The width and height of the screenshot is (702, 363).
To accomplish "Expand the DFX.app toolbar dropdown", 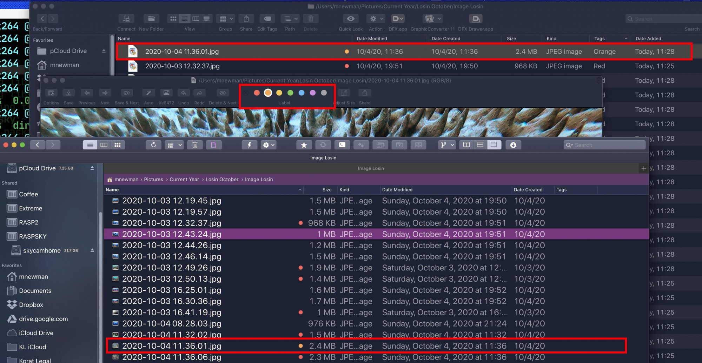I will pos(398,19).
